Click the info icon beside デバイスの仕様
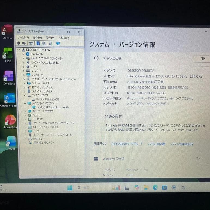Viewport: 210px width, 210px height. tap(96, 58)
